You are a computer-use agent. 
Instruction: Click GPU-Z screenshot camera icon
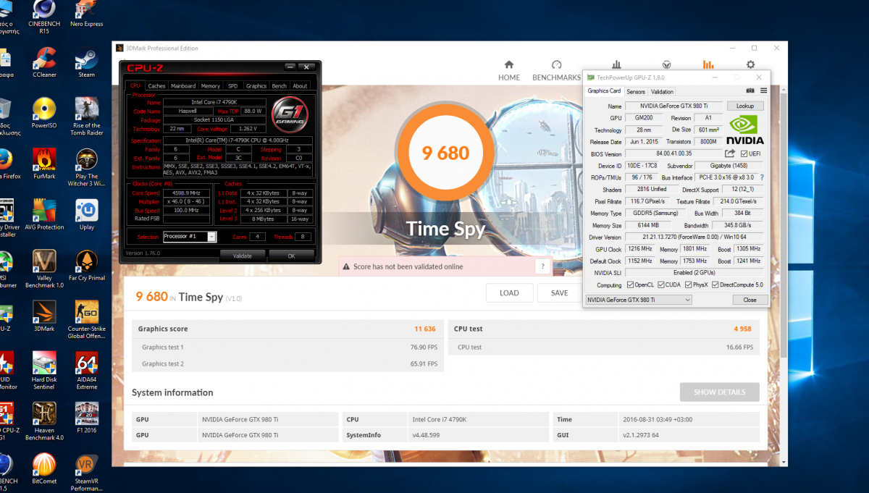[750, 90]
